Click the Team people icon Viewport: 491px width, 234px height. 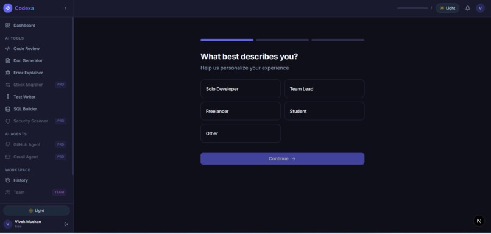pos(8,193)
